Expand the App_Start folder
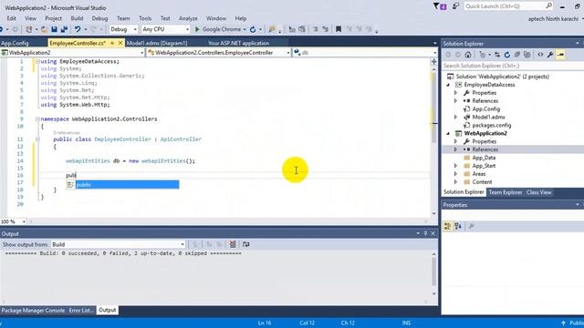Image resolution: width=584 pixels, height=328 pixels. tap(455, 166)
